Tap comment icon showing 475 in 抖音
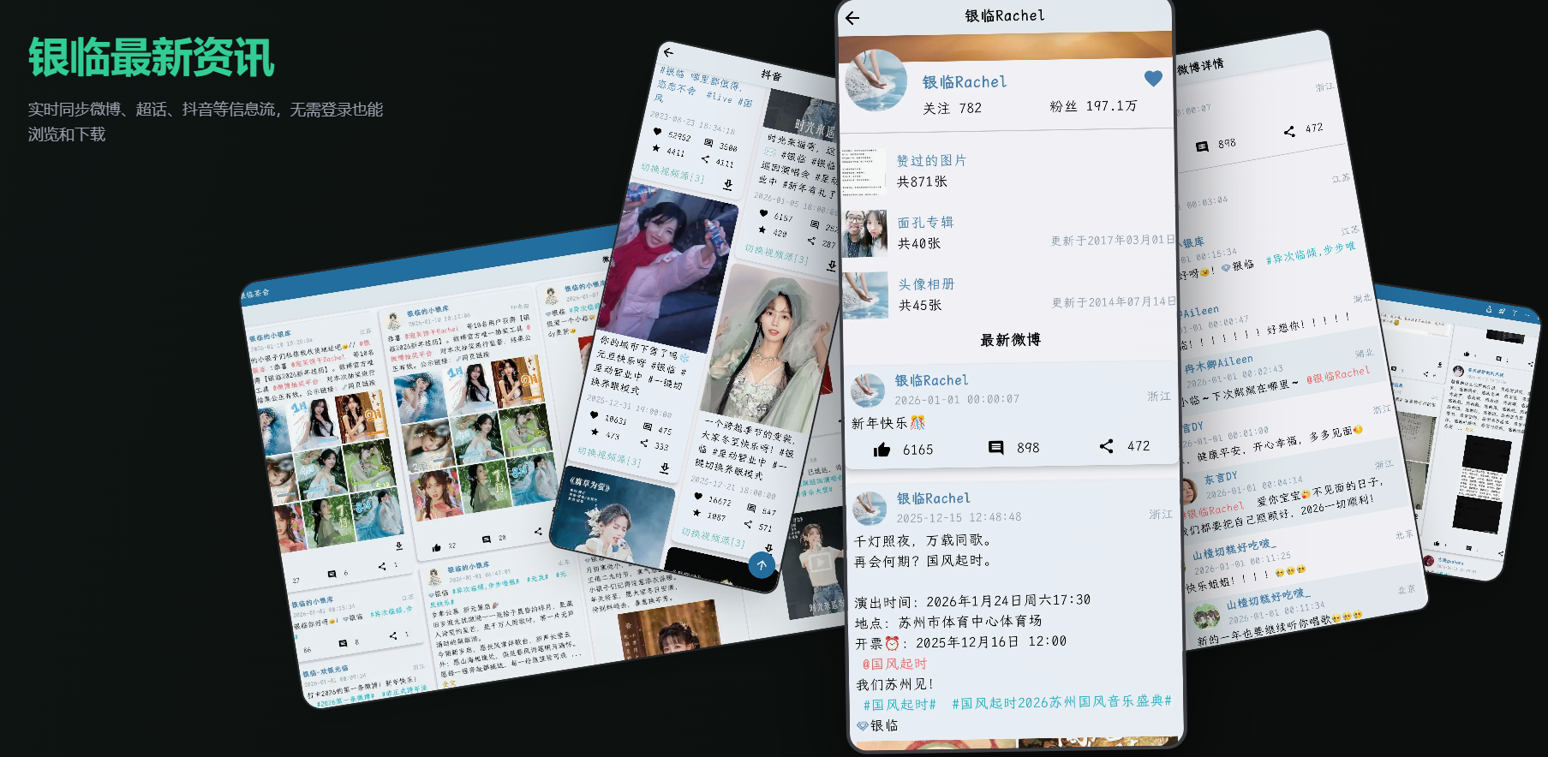Image resolution: width=1548 pixels, height=757 pixels. pyautogui.click(x=647, y=426)
